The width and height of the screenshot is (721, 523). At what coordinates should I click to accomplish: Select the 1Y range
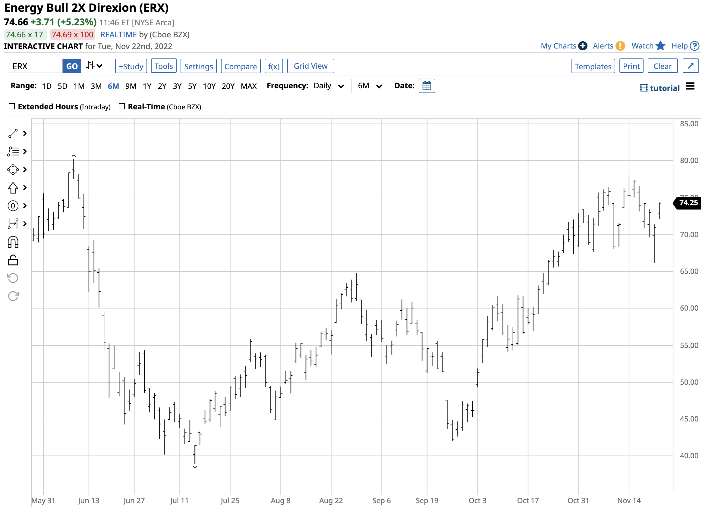click(147, 86)
